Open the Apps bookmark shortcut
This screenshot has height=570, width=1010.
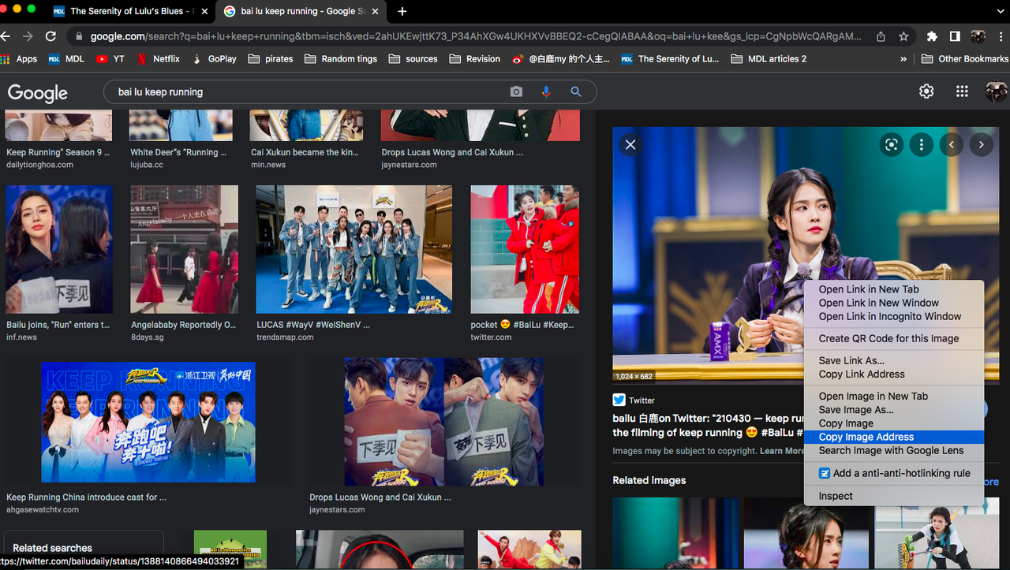tap(19, 58)
